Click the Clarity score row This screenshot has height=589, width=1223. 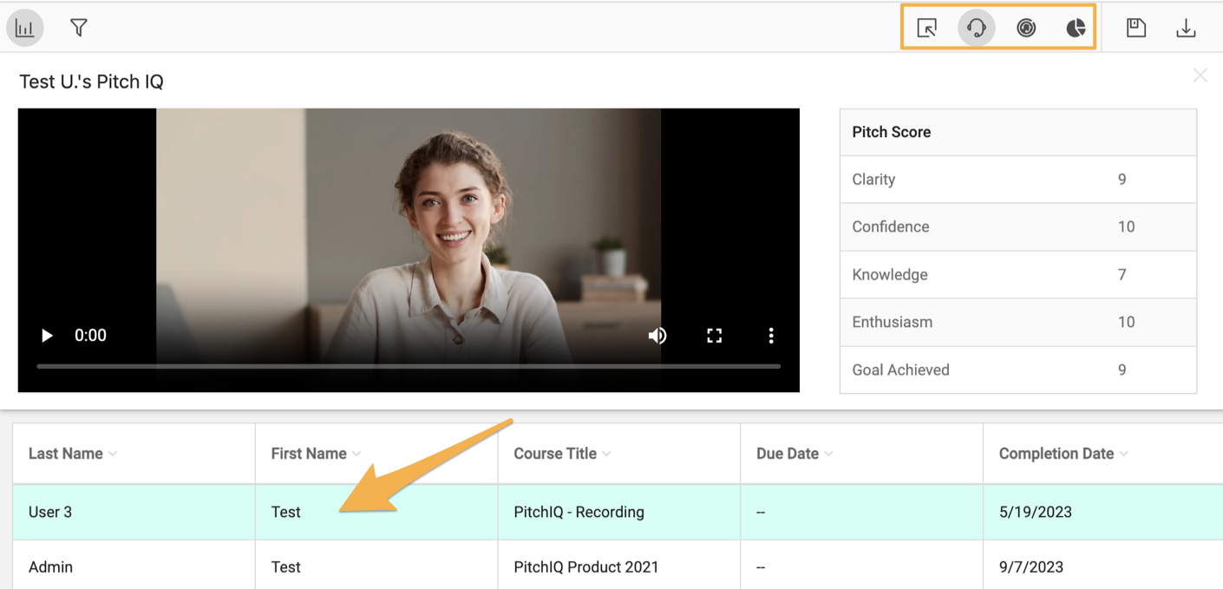click(1018, 180)
